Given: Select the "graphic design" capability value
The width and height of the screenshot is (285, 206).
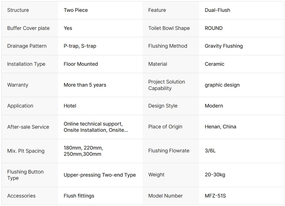Looking at the screenshot, I should [222, 85].
